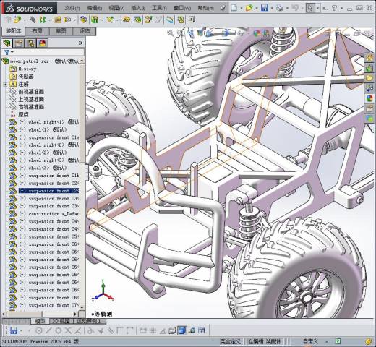Click the New document icon

point(234,8)
